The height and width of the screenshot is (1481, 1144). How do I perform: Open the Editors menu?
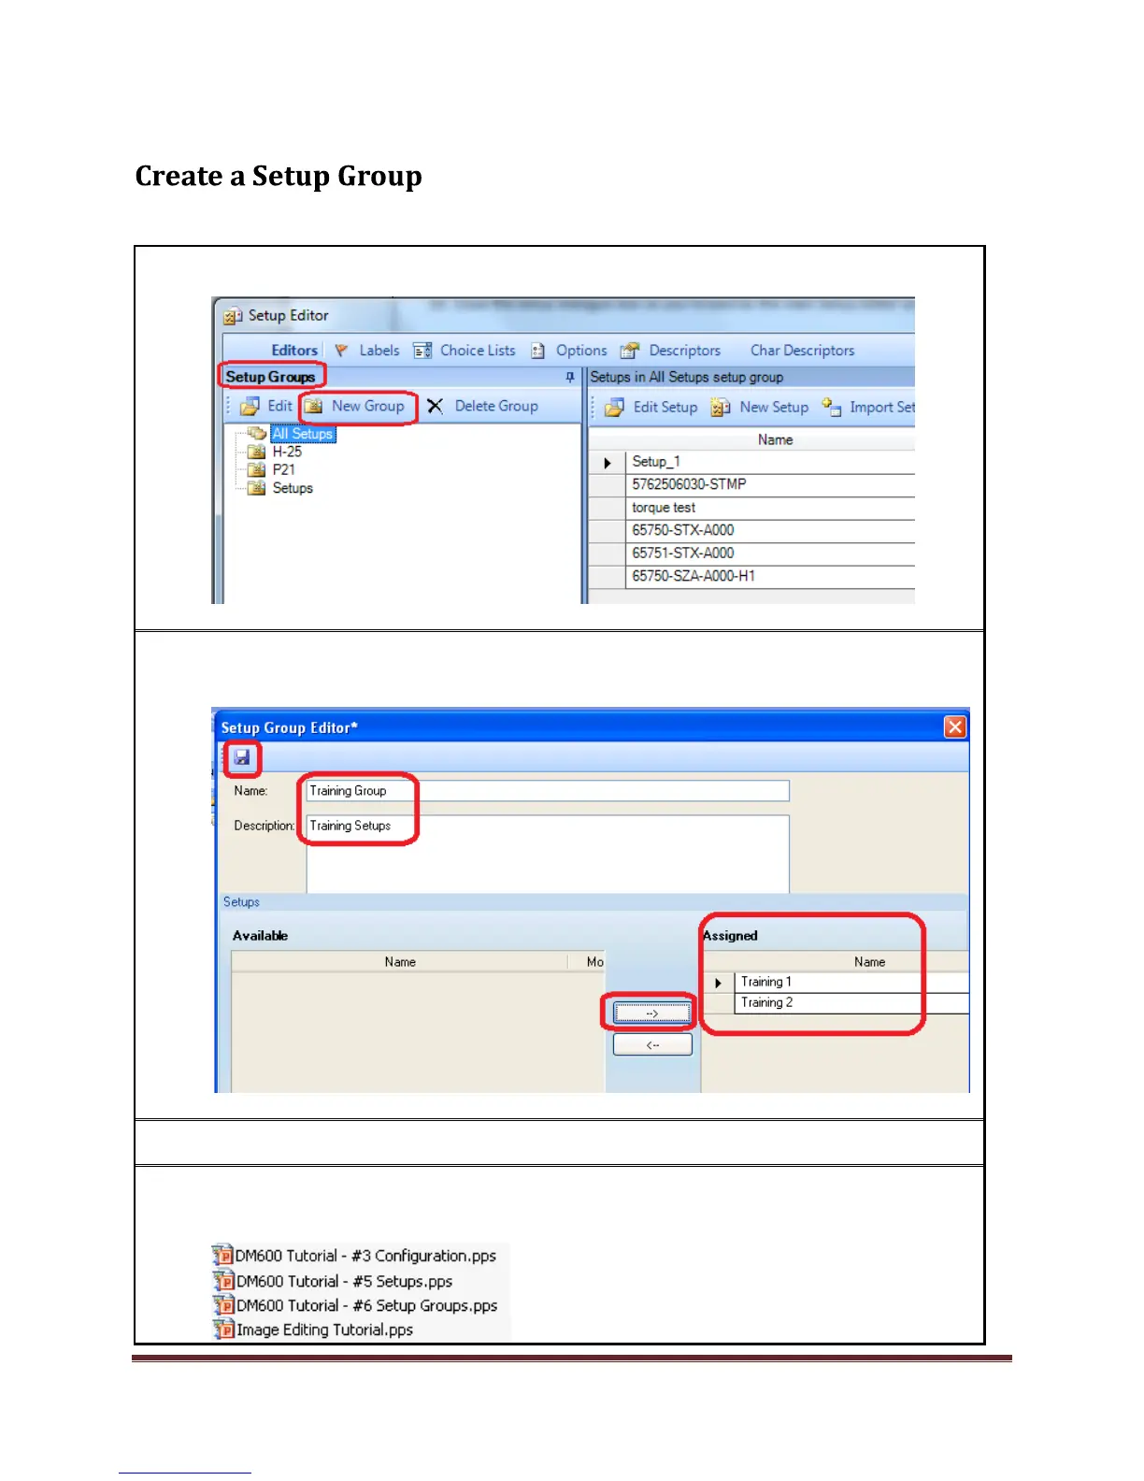coord(294,351)
